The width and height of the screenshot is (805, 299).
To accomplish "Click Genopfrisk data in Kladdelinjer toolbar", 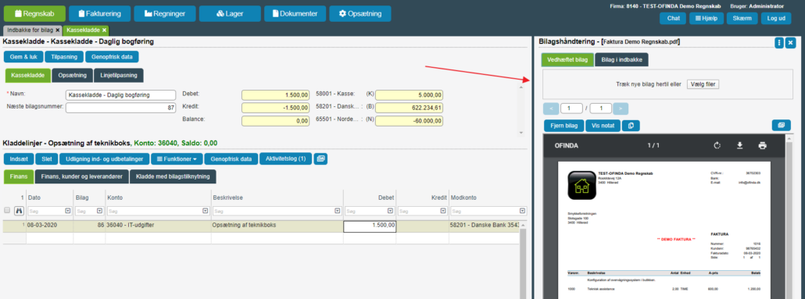I will click(231, 159).
